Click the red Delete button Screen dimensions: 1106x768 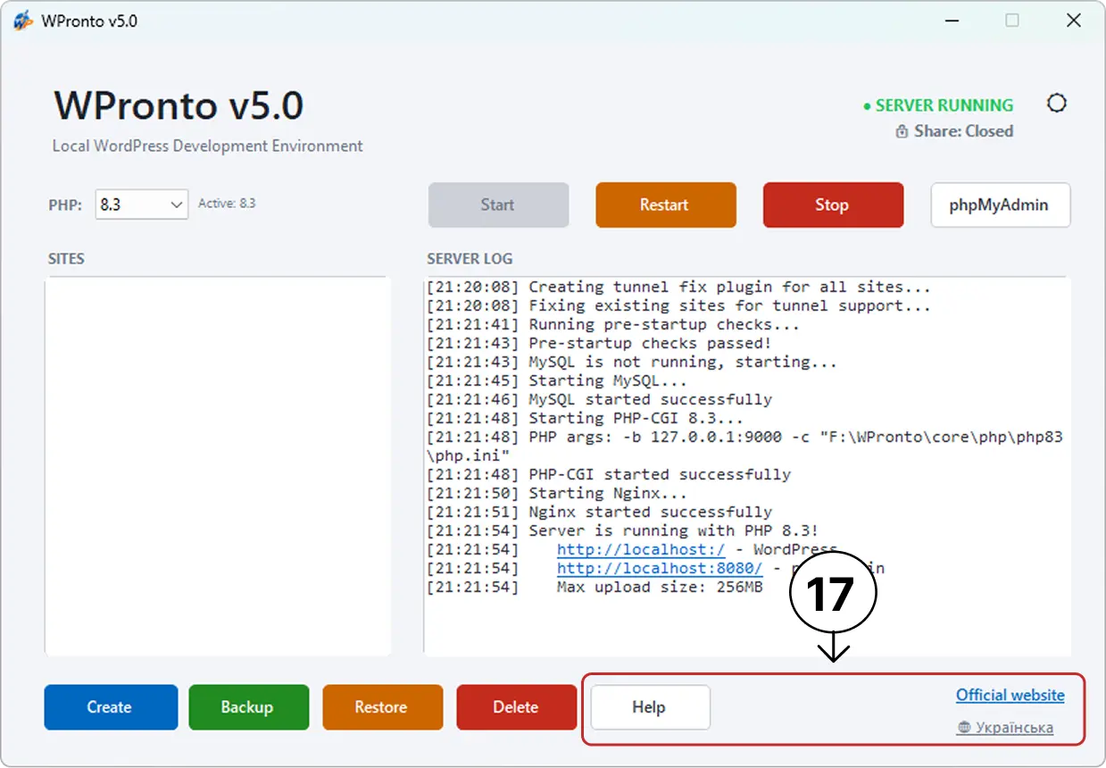pyautogui.click(x=516, y=707)
